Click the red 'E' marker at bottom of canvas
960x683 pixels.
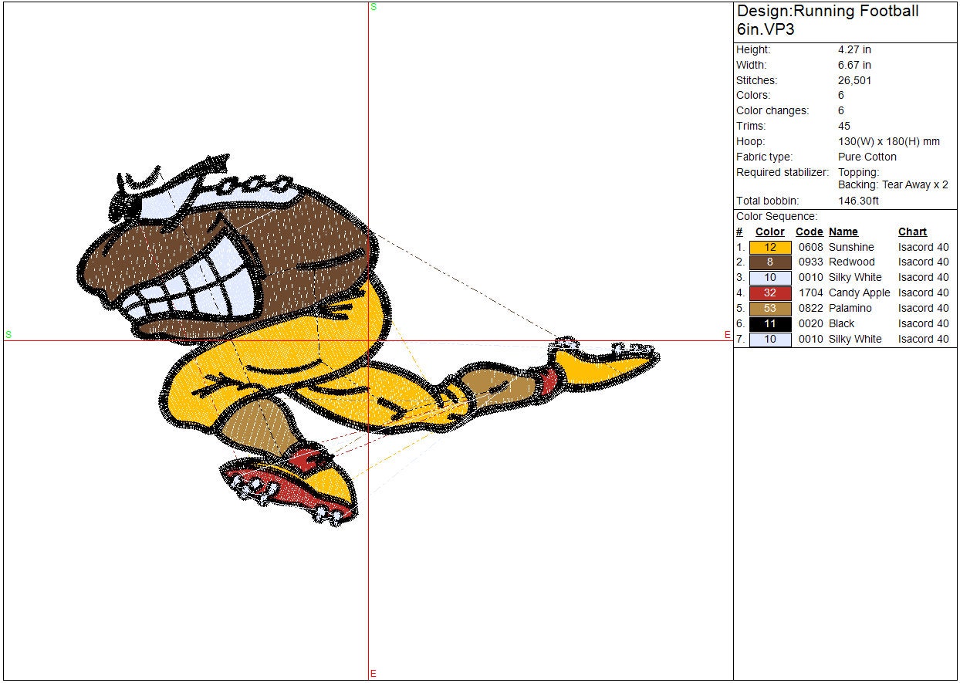[x=374, y=674]
